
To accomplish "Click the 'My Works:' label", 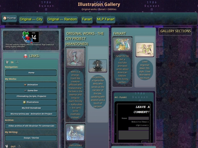I will (x=11, y=79).
